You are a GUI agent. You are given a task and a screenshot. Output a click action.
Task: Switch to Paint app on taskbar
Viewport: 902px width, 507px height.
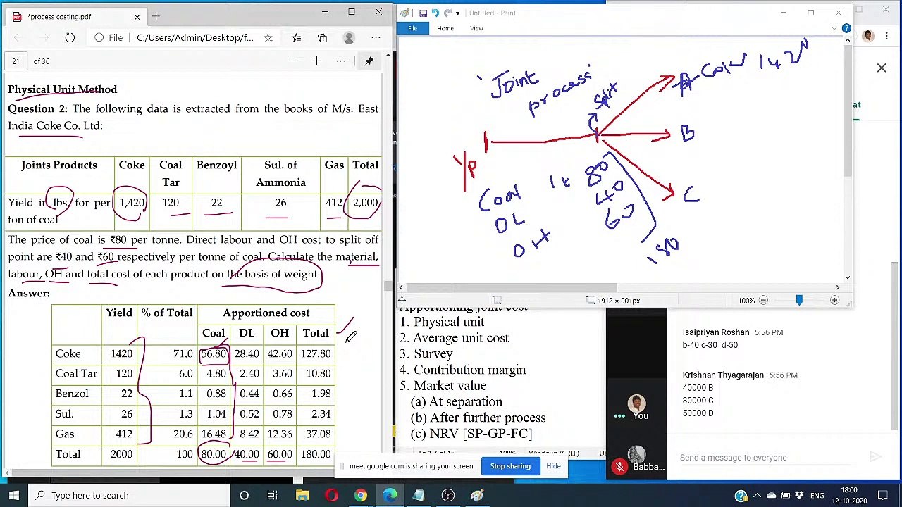point(477,495)
